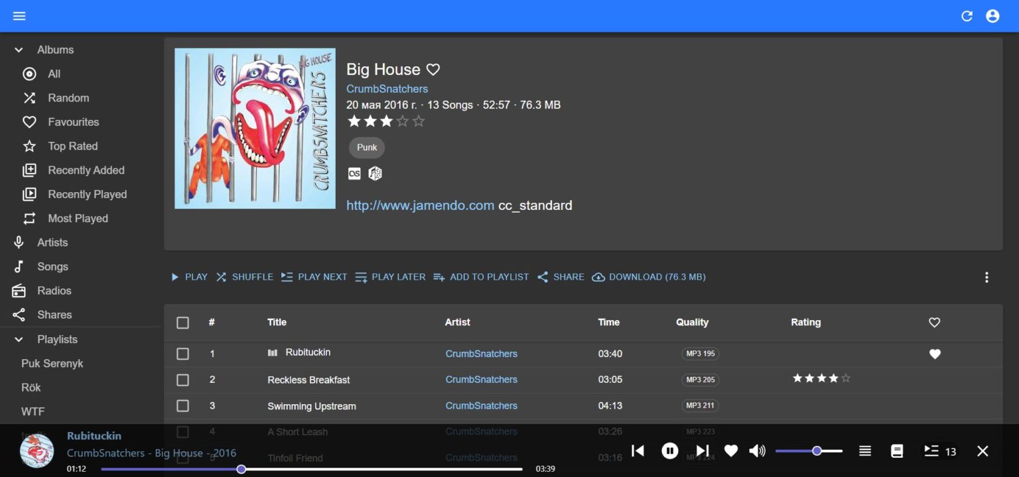
Task: Open the hamburger menu icon
Action: point(19,16)
